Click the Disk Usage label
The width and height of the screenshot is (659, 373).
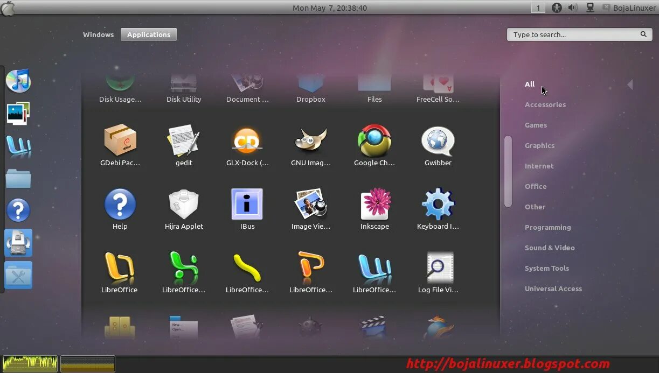click(x=120, y=99)
